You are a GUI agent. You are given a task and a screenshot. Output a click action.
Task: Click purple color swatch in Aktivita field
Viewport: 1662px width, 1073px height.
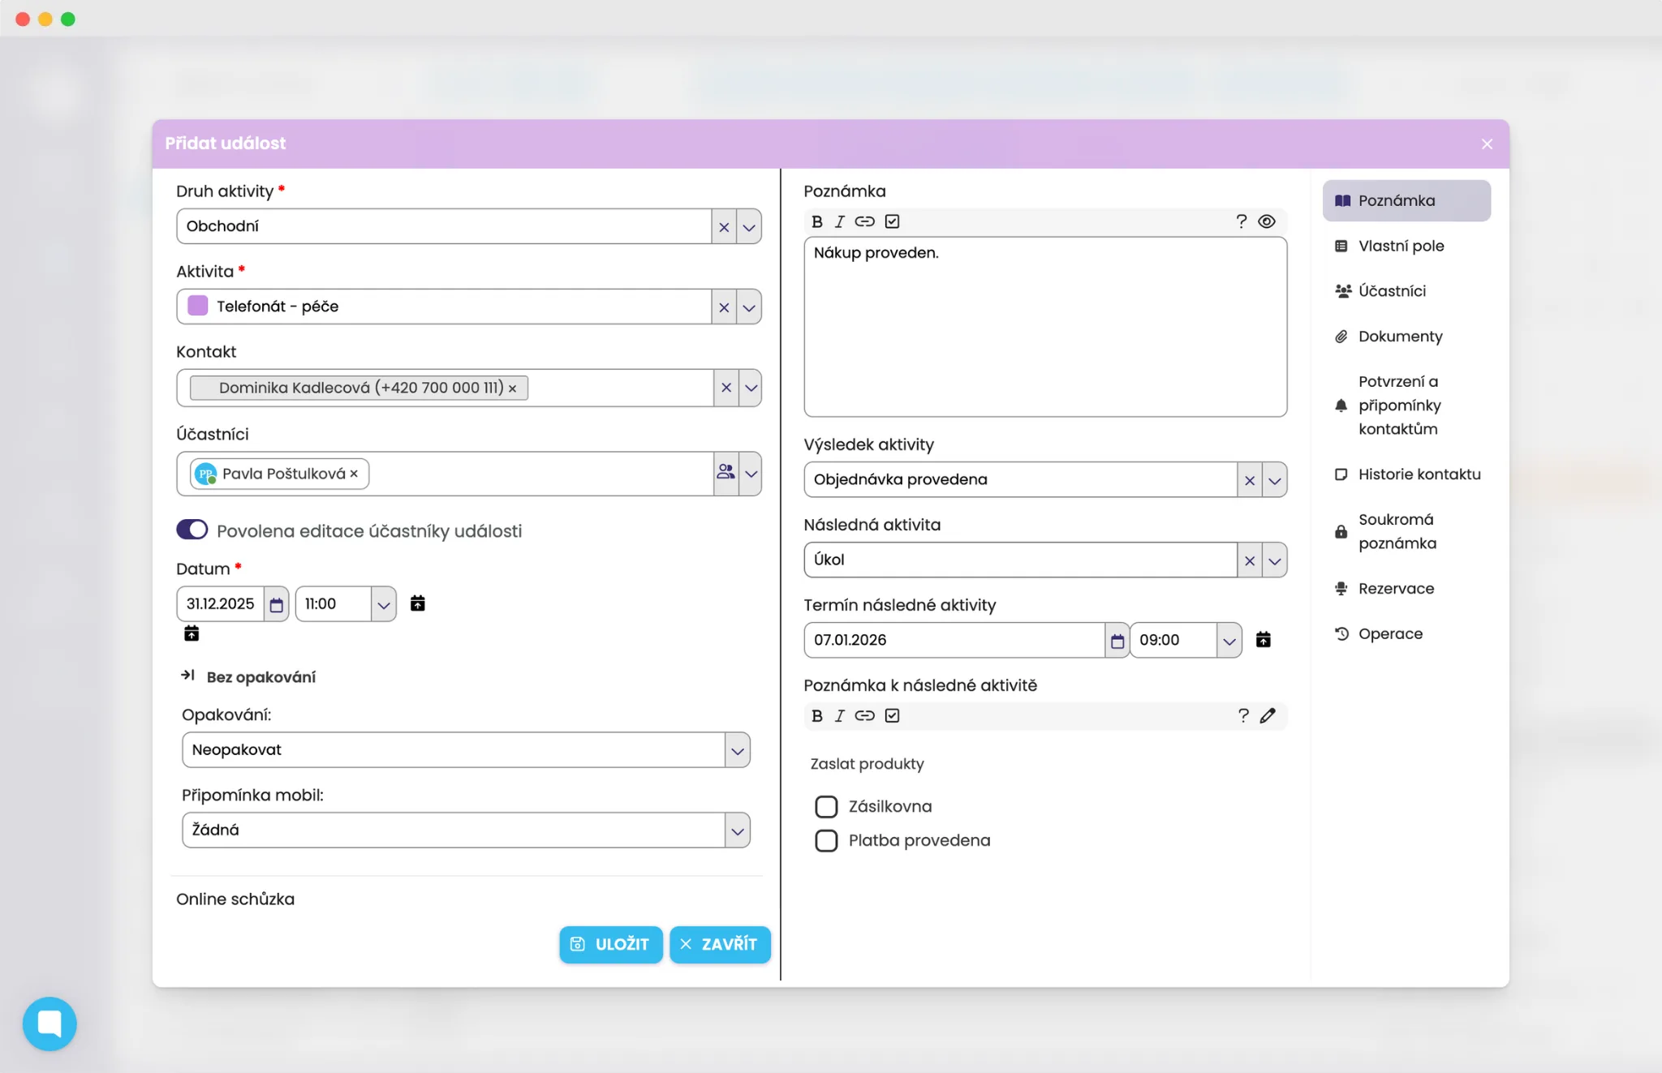[198, 306]
